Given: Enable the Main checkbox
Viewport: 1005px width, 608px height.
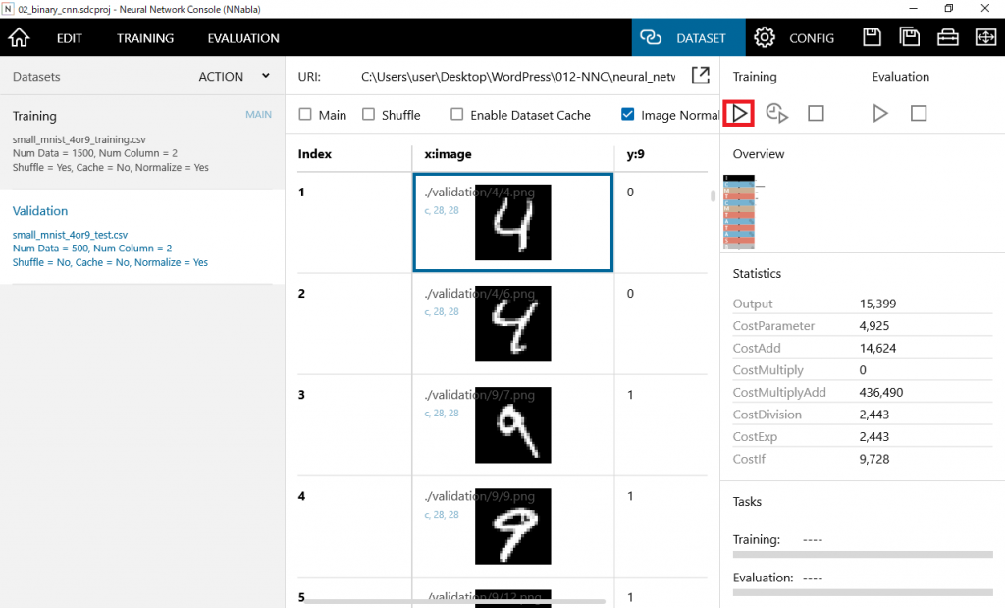Looking at the screenshot, I should click(x=305, y=115).
